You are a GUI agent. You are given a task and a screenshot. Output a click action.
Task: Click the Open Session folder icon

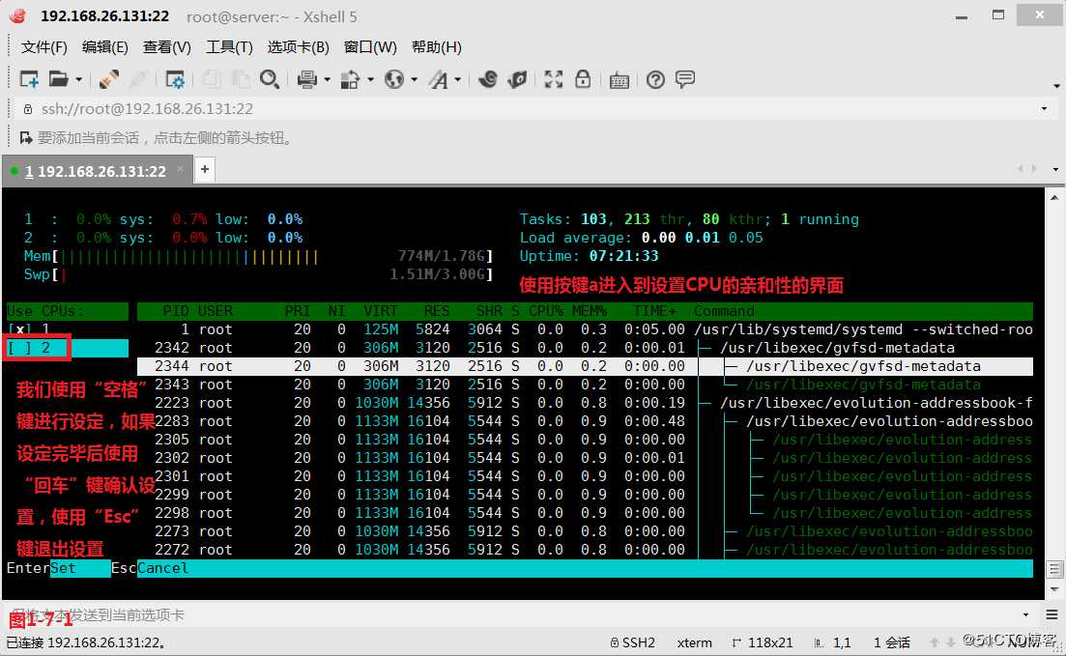pos(58,79)
